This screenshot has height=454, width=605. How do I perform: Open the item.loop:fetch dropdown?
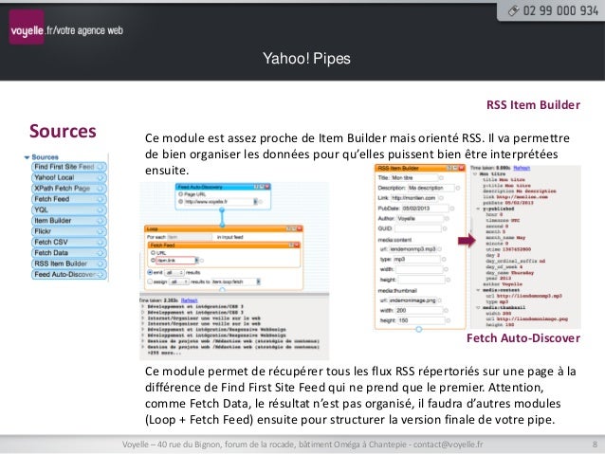click(x=258, y=281)
